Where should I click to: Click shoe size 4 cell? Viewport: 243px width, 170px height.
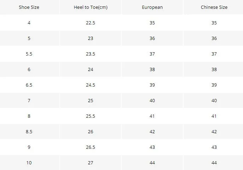(x=29, y=23)
